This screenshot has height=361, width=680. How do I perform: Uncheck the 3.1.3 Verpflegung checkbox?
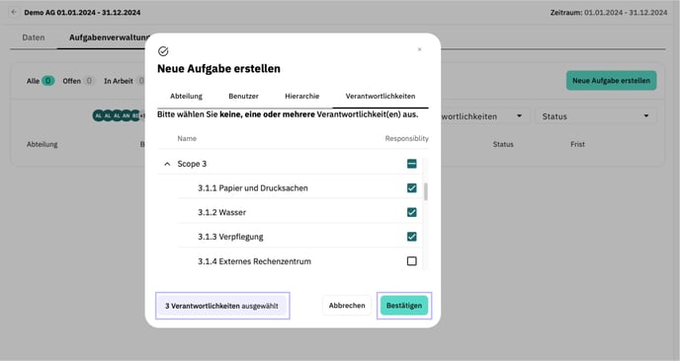coord(411,237)
